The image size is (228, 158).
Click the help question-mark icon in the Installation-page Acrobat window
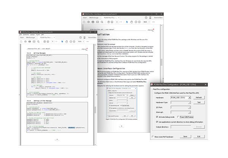146,18
